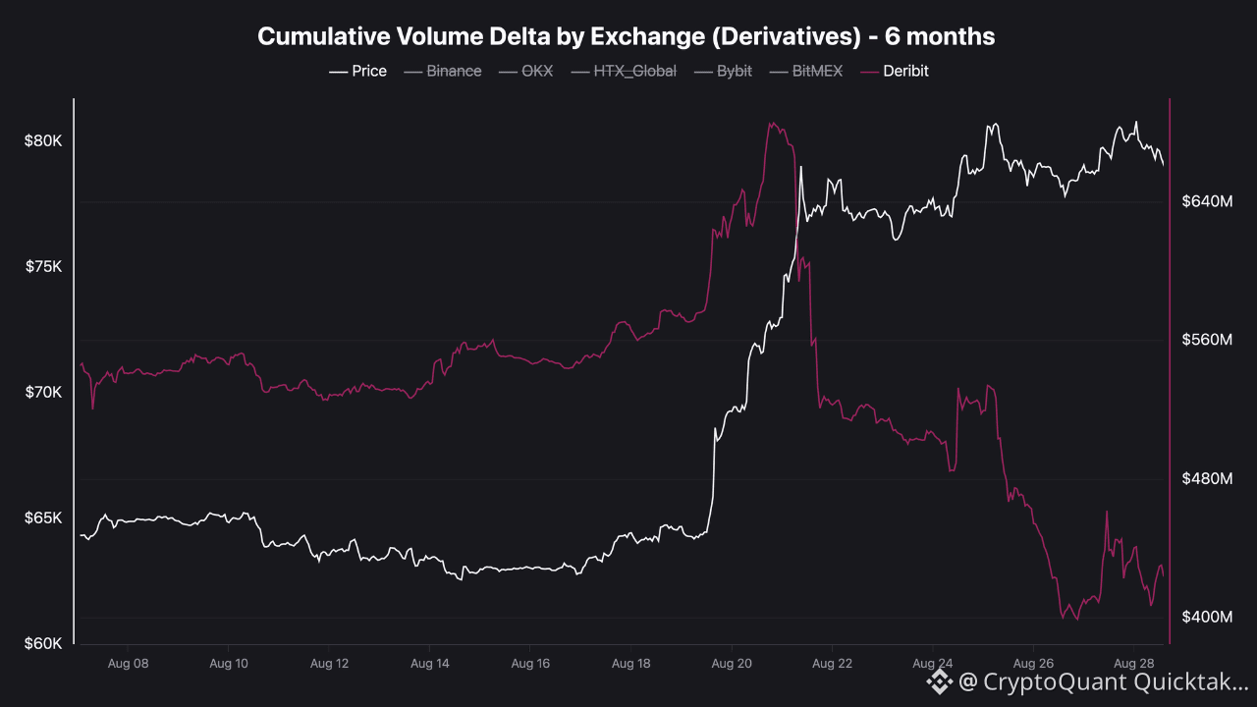Select the Aug 16 date label
Viewport: 1257px width, 707px height.
point(530,664)
